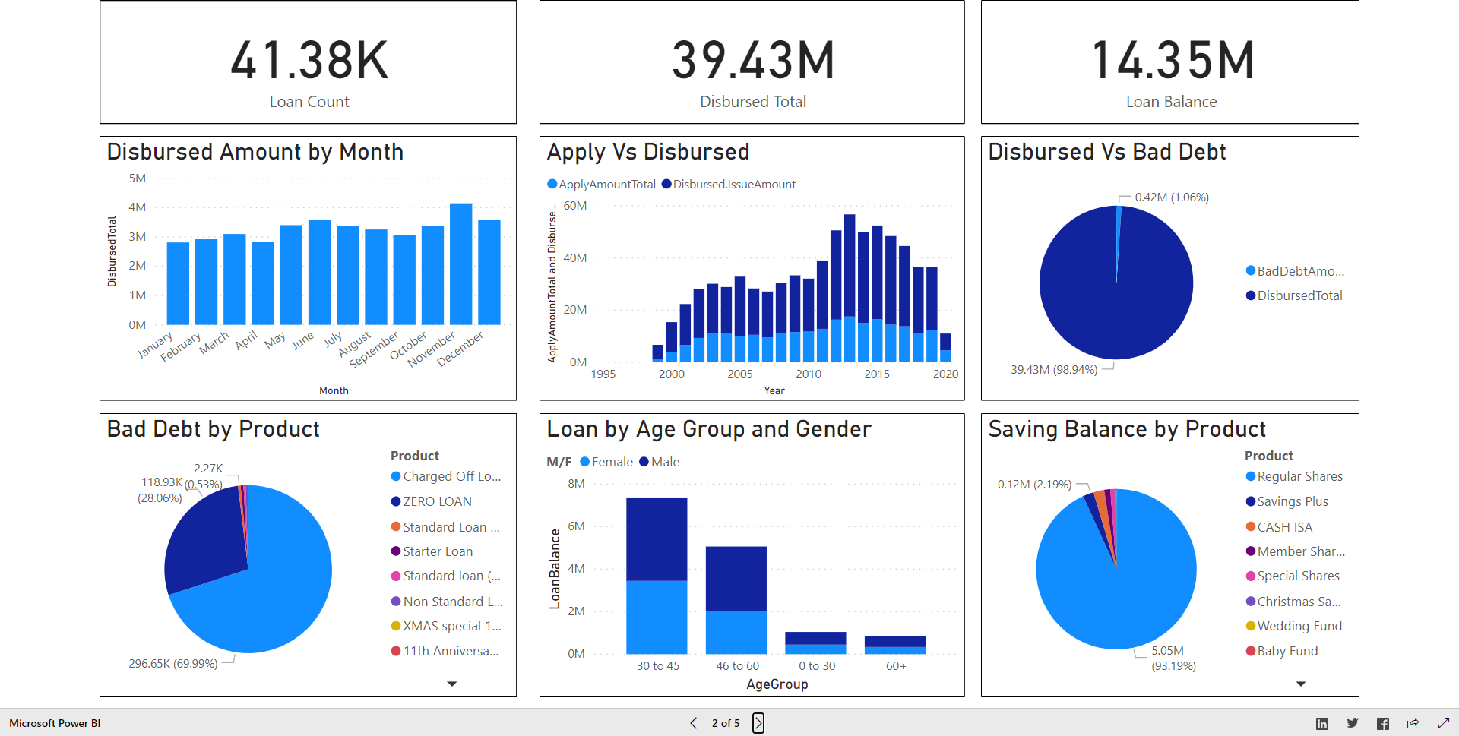Enter full screen mode icon
The image size is (1459, 736).
(1444, 724)
